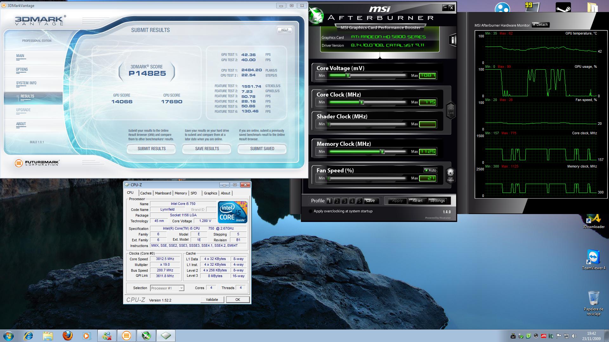The image size is (609, 342).
Task: Open the Fraps desktop icon
Action: (532, 7)
